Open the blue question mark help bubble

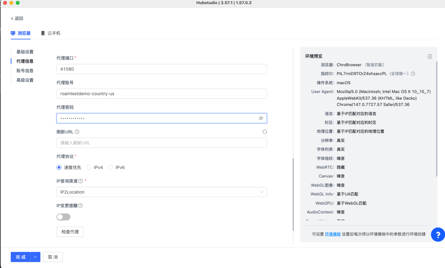[438, 234]
